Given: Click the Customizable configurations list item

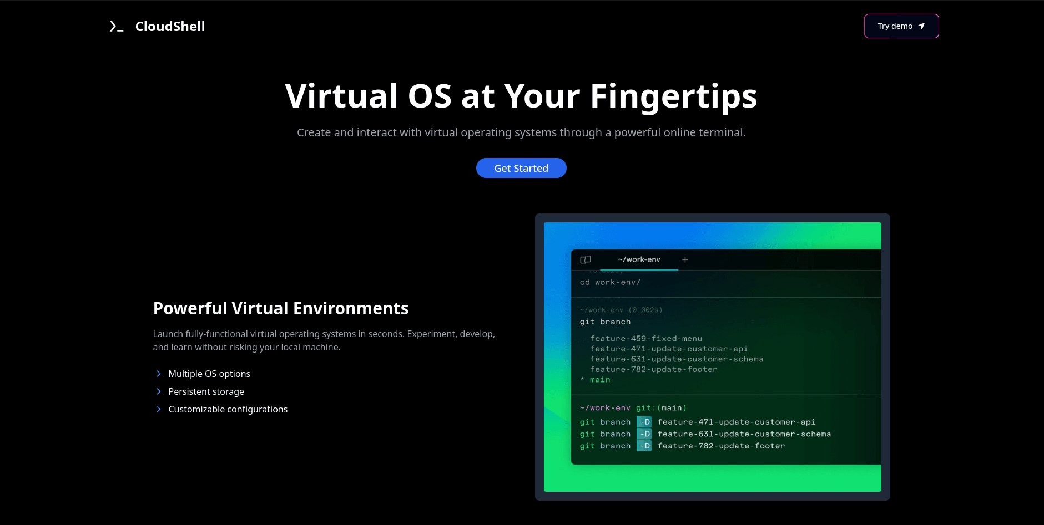Looking at the screenshot, I should (228, 409).
